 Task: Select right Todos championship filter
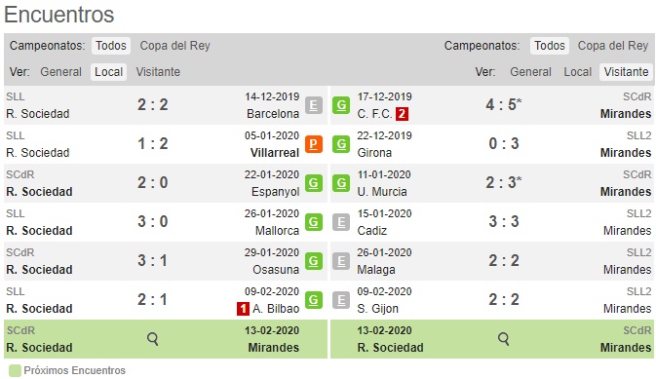(x=550, y=46)
